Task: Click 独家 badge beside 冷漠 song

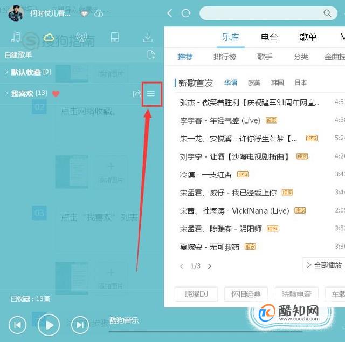Action: pyautogui.click(x=243, y=174)
